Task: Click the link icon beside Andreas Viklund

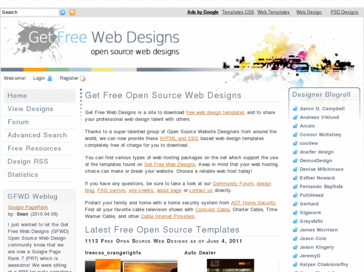Action: coord(295,117)
